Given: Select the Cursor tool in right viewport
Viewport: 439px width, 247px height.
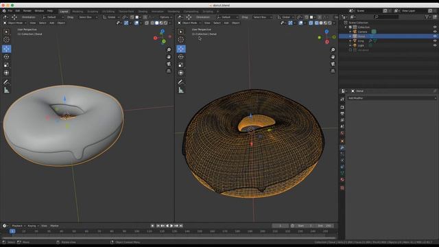Looking at the screenshot, I should click(181, 40).
